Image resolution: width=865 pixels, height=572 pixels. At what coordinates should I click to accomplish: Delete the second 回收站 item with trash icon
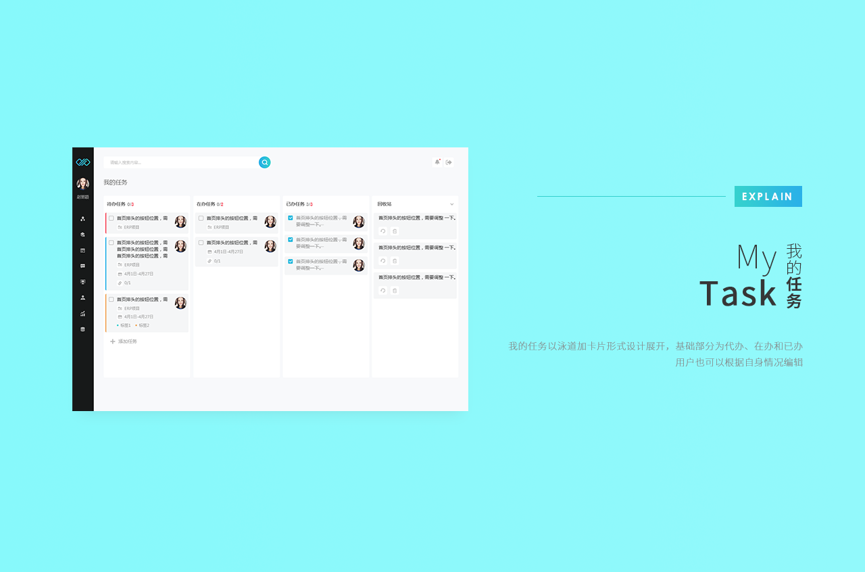(395, 261)
